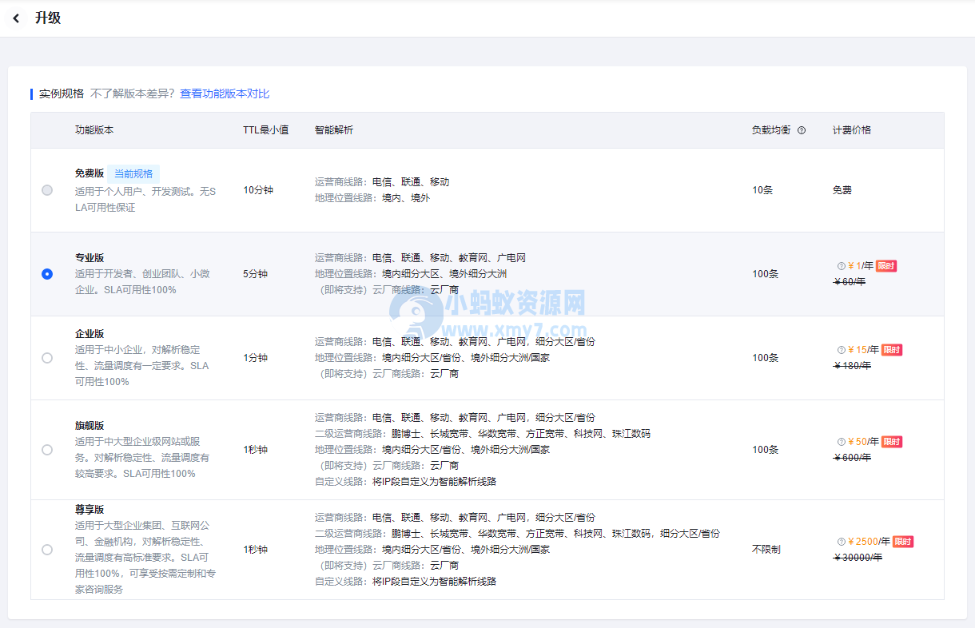Click the question icon beside ¥2500/年 price
Screen dimensions: 975x628
(x=841, y=542)
